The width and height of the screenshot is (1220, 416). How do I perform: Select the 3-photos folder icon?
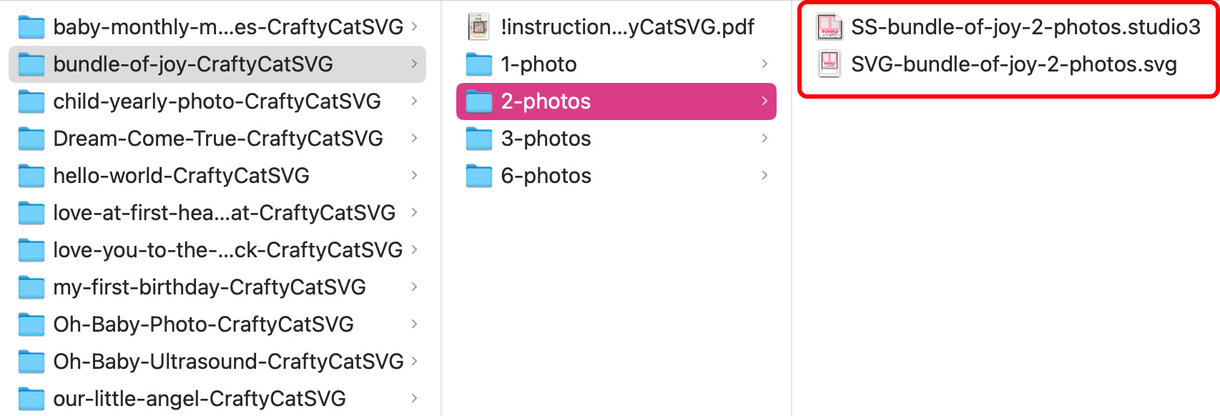[479, 138]
